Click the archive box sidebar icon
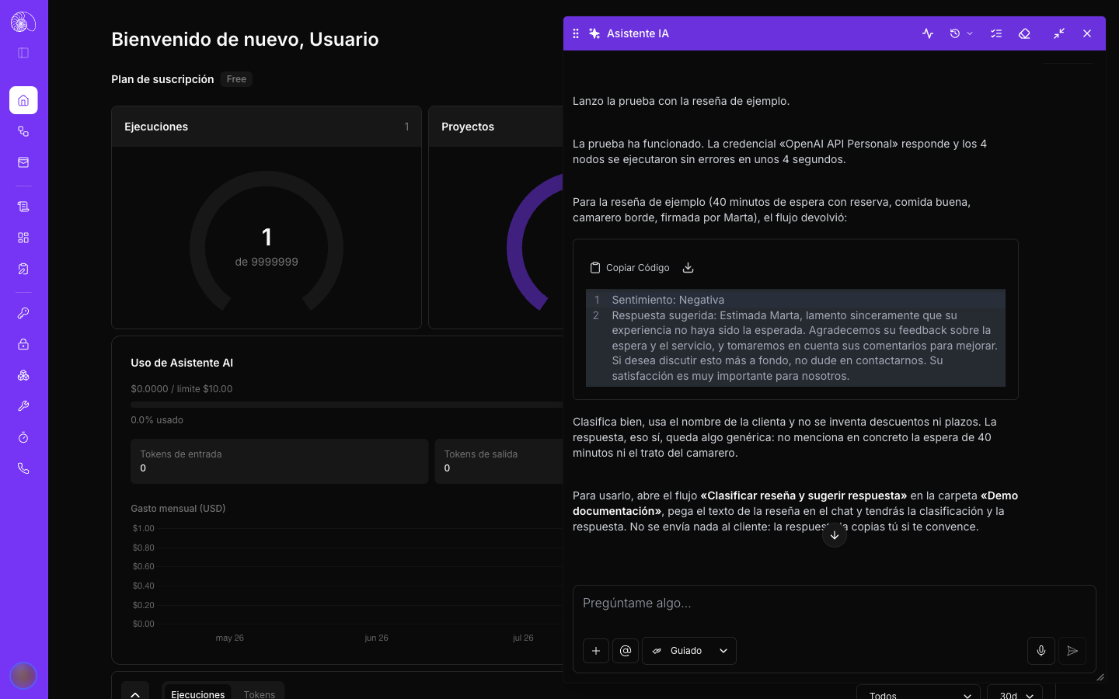 tap(23, 162)
